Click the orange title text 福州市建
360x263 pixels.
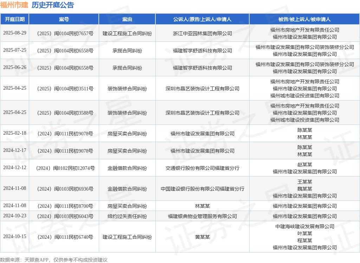(x=14, y=5)
